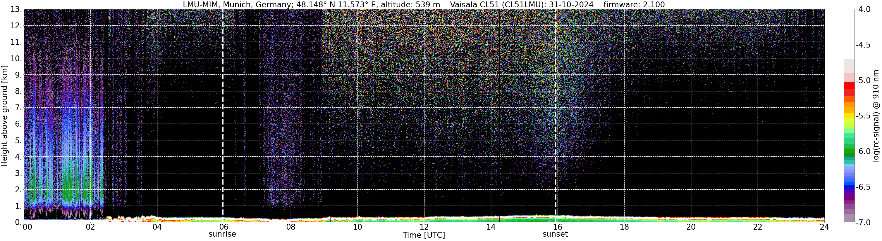The image size is (882, 241).
Task: Click the 13. tick on the height axis
Action: tap(16, 9)
